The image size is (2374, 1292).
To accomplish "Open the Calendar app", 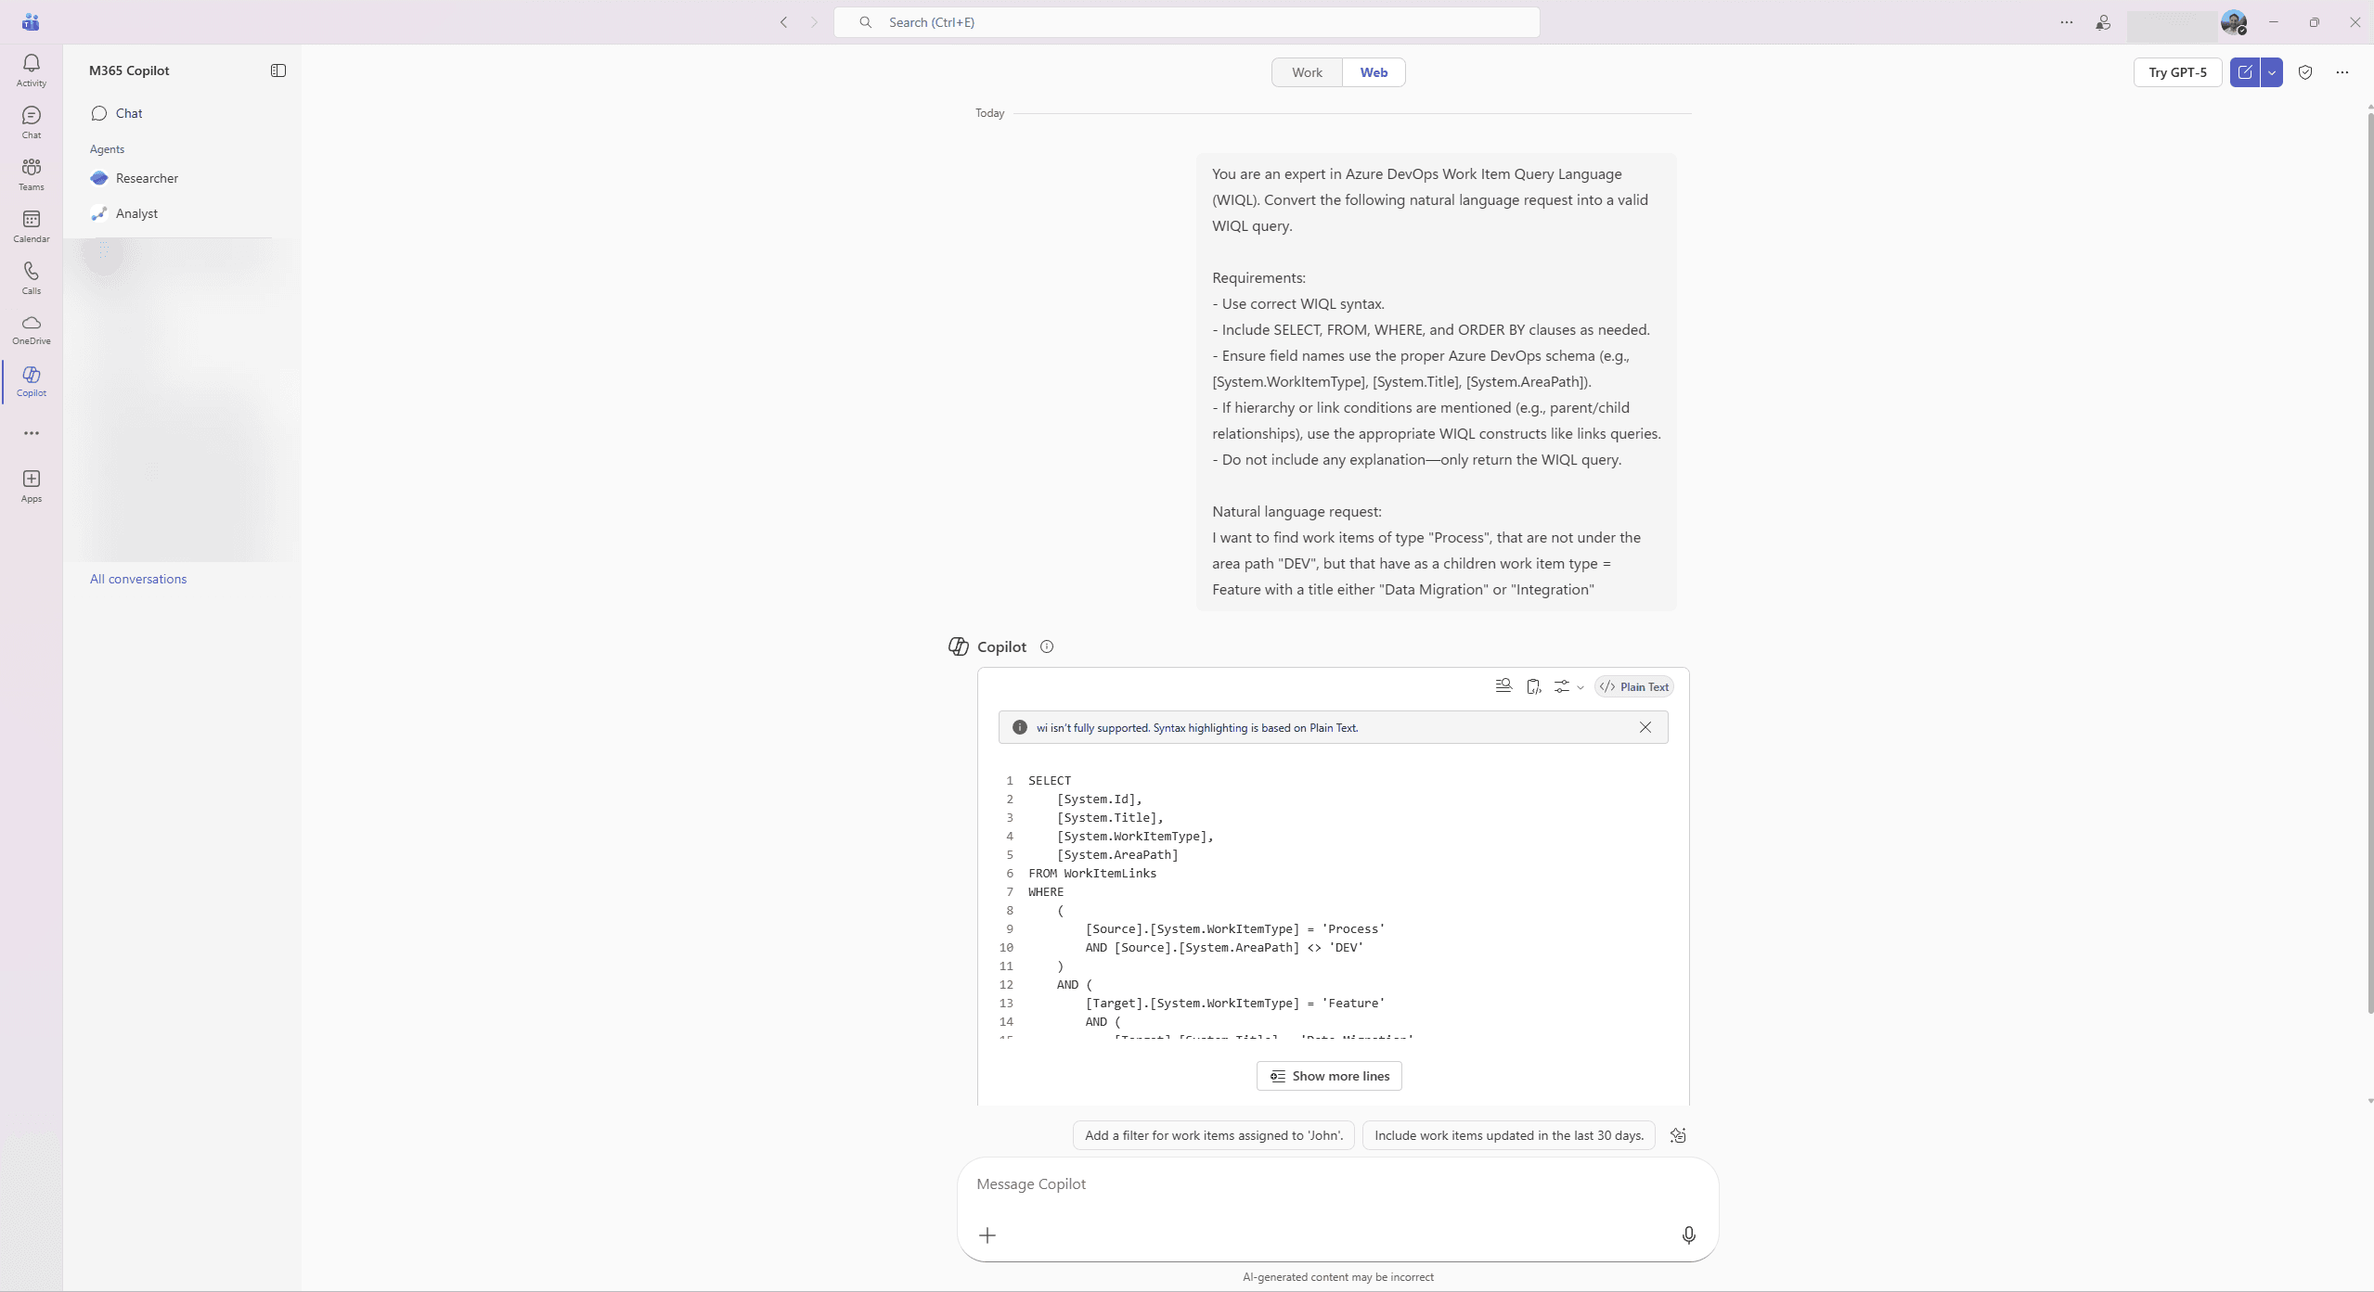I will tap(31, 225).
